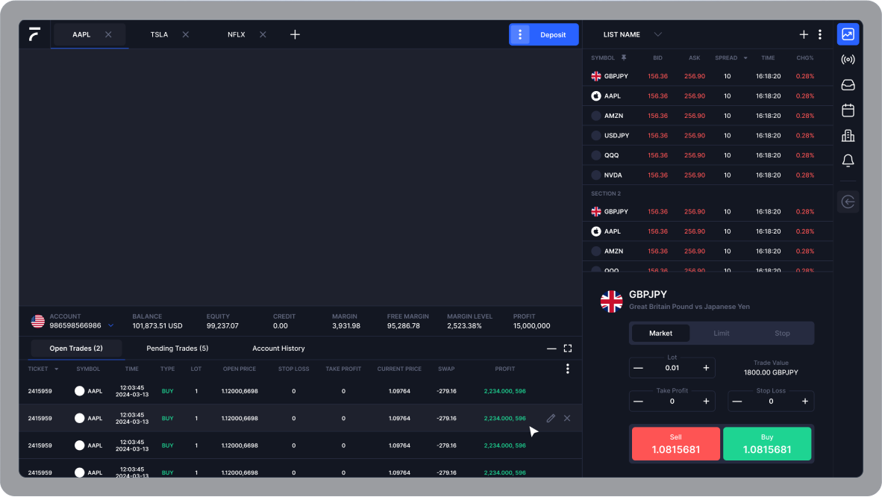The image size is (882, 497).
Task: Open the signals broadcast sidebar icon
Action: click(x=848, y=59)
